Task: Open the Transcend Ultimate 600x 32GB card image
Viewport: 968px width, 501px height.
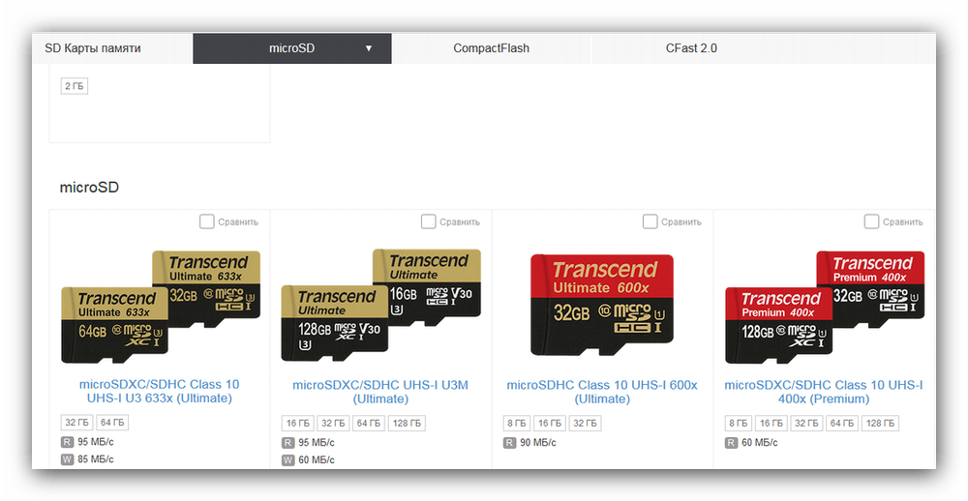Action: [602, 305]
